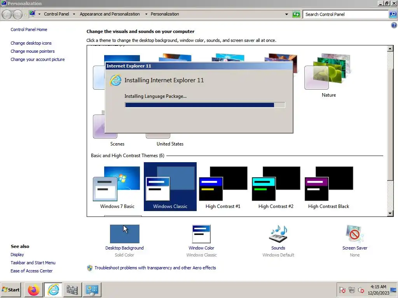Screen dimensions: 398x298
Task: Open Change desktop icons link
Action: coord(31,43)
